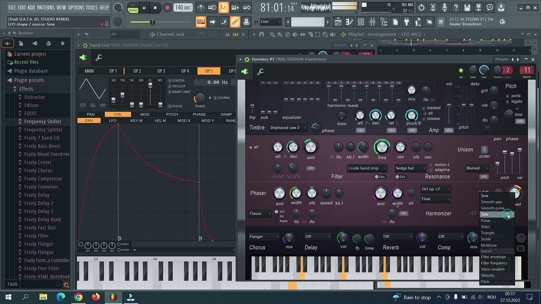
Task: Open the Sedge hat resonance dropdown
Action: (410, 168)
